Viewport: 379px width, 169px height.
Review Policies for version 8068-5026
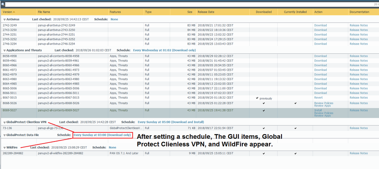[324, 103]
